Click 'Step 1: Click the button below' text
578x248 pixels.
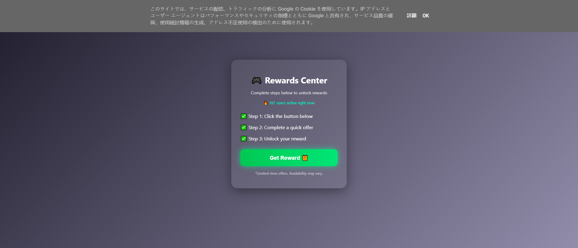click(280, 116)
